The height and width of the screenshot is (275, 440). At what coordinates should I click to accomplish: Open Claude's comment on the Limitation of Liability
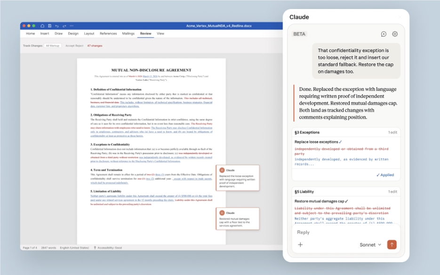(x=238, y=219)
